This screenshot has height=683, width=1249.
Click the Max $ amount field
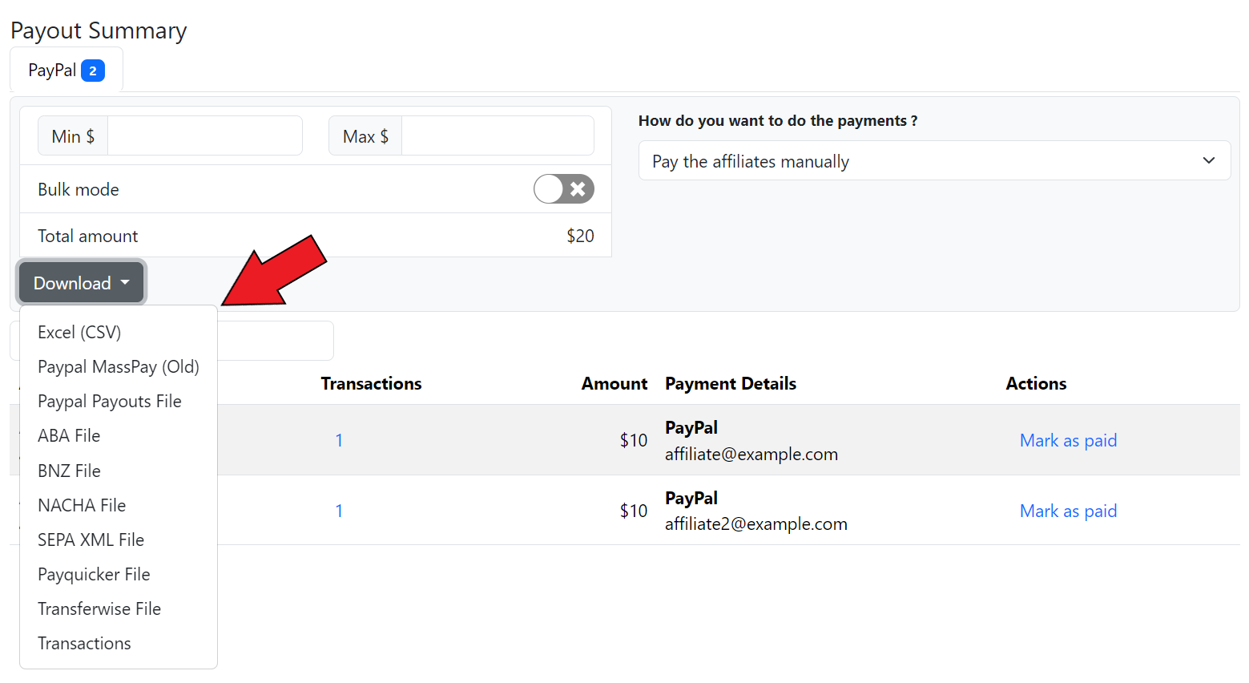(x=497, y=136)
